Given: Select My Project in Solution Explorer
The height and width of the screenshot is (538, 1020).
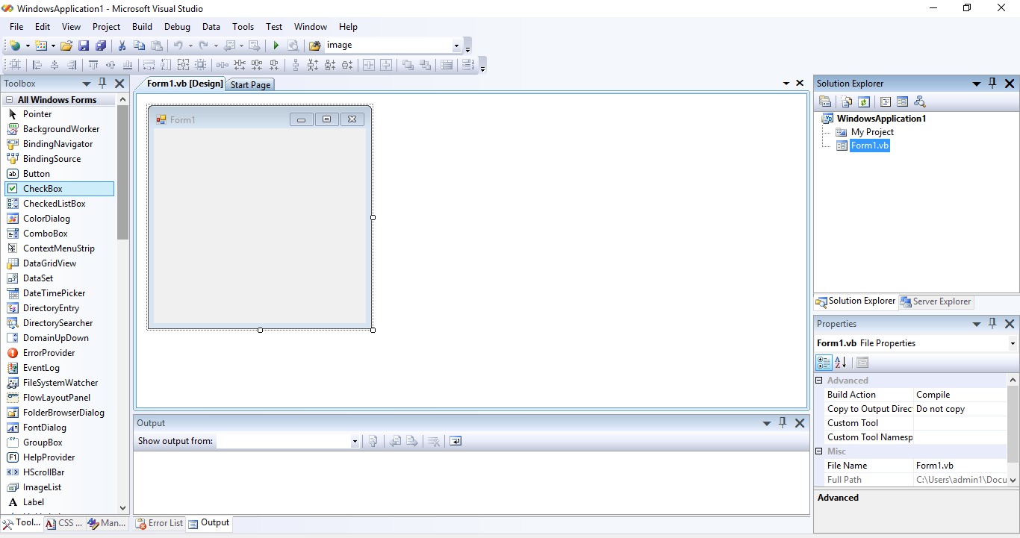Looking at the screenshot, I should pyautogui.click(x=872, y=132).
